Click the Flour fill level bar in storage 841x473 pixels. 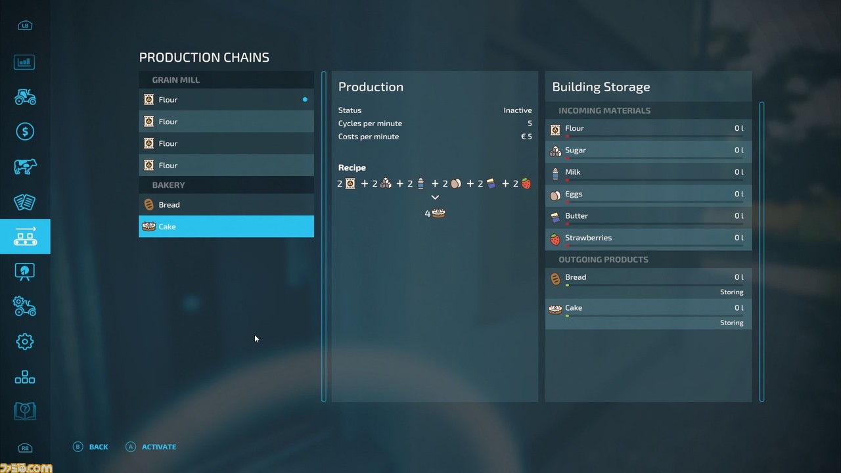pos(654,137)
